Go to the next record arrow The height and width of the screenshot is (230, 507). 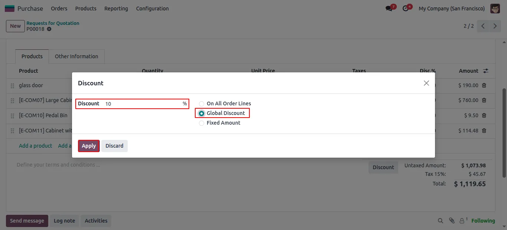[495, 26]
